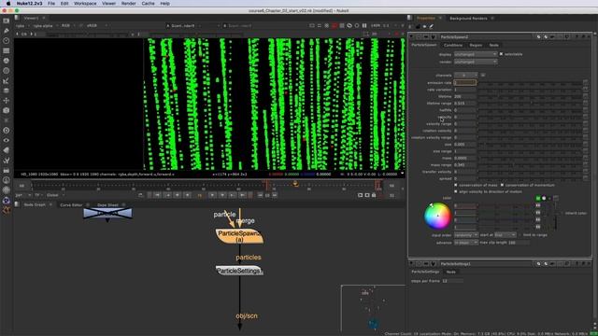This screenshot has height=336, width=598.
Task: Switch to the Dope Sheet tab
Action: point(107,205)
